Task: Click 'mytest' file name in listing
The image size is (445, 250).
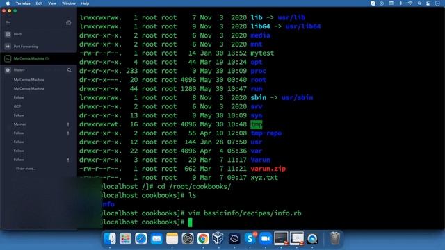Action: [x=262, y=53]
